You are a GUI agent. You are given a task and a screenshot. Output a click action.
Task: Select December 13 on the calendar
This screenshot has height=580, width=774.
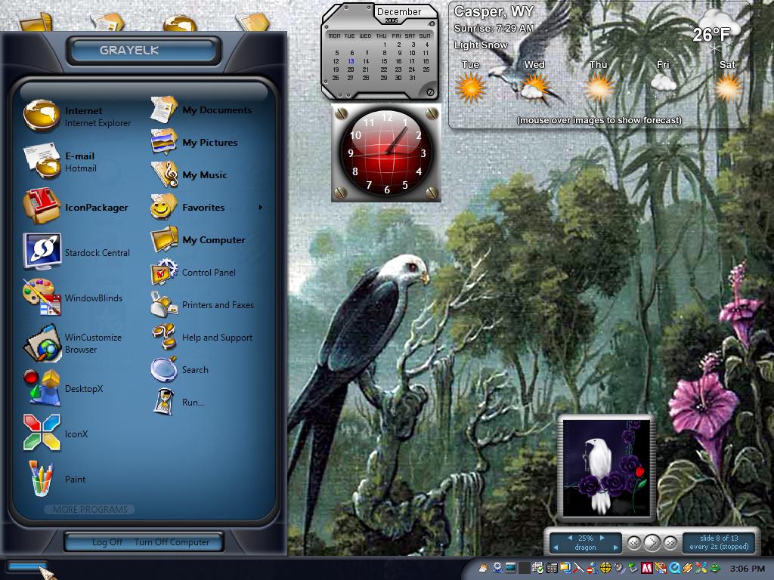pos(351,61)
